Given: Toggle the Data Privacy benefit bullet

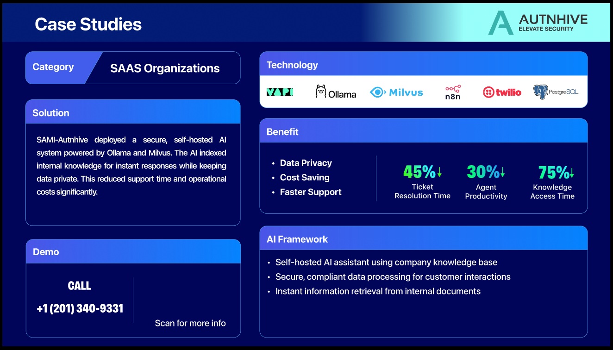Looking at the screenshot, I should [306, 163].
